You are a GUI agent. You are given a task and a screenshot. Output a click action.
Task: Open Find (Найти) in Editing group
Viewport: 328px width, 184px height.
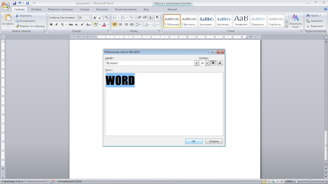pyautogui.click(x=314, y=16)
